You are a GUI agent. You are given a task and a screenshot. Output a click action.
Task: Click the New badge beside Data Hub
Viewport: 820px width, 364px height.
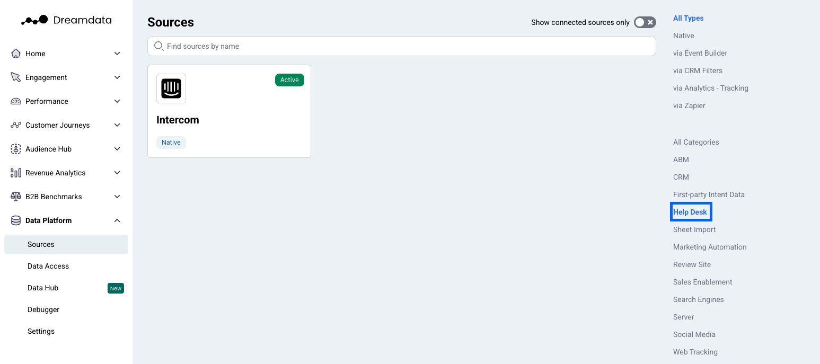coord(116,288)
